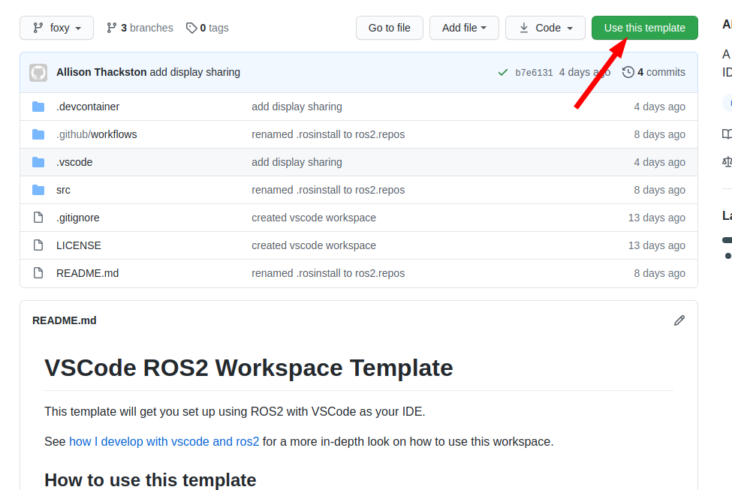Open the 3 branches link
Image resolution: width=732 pixels, height=490 pixels.
(x=140, y=28)
